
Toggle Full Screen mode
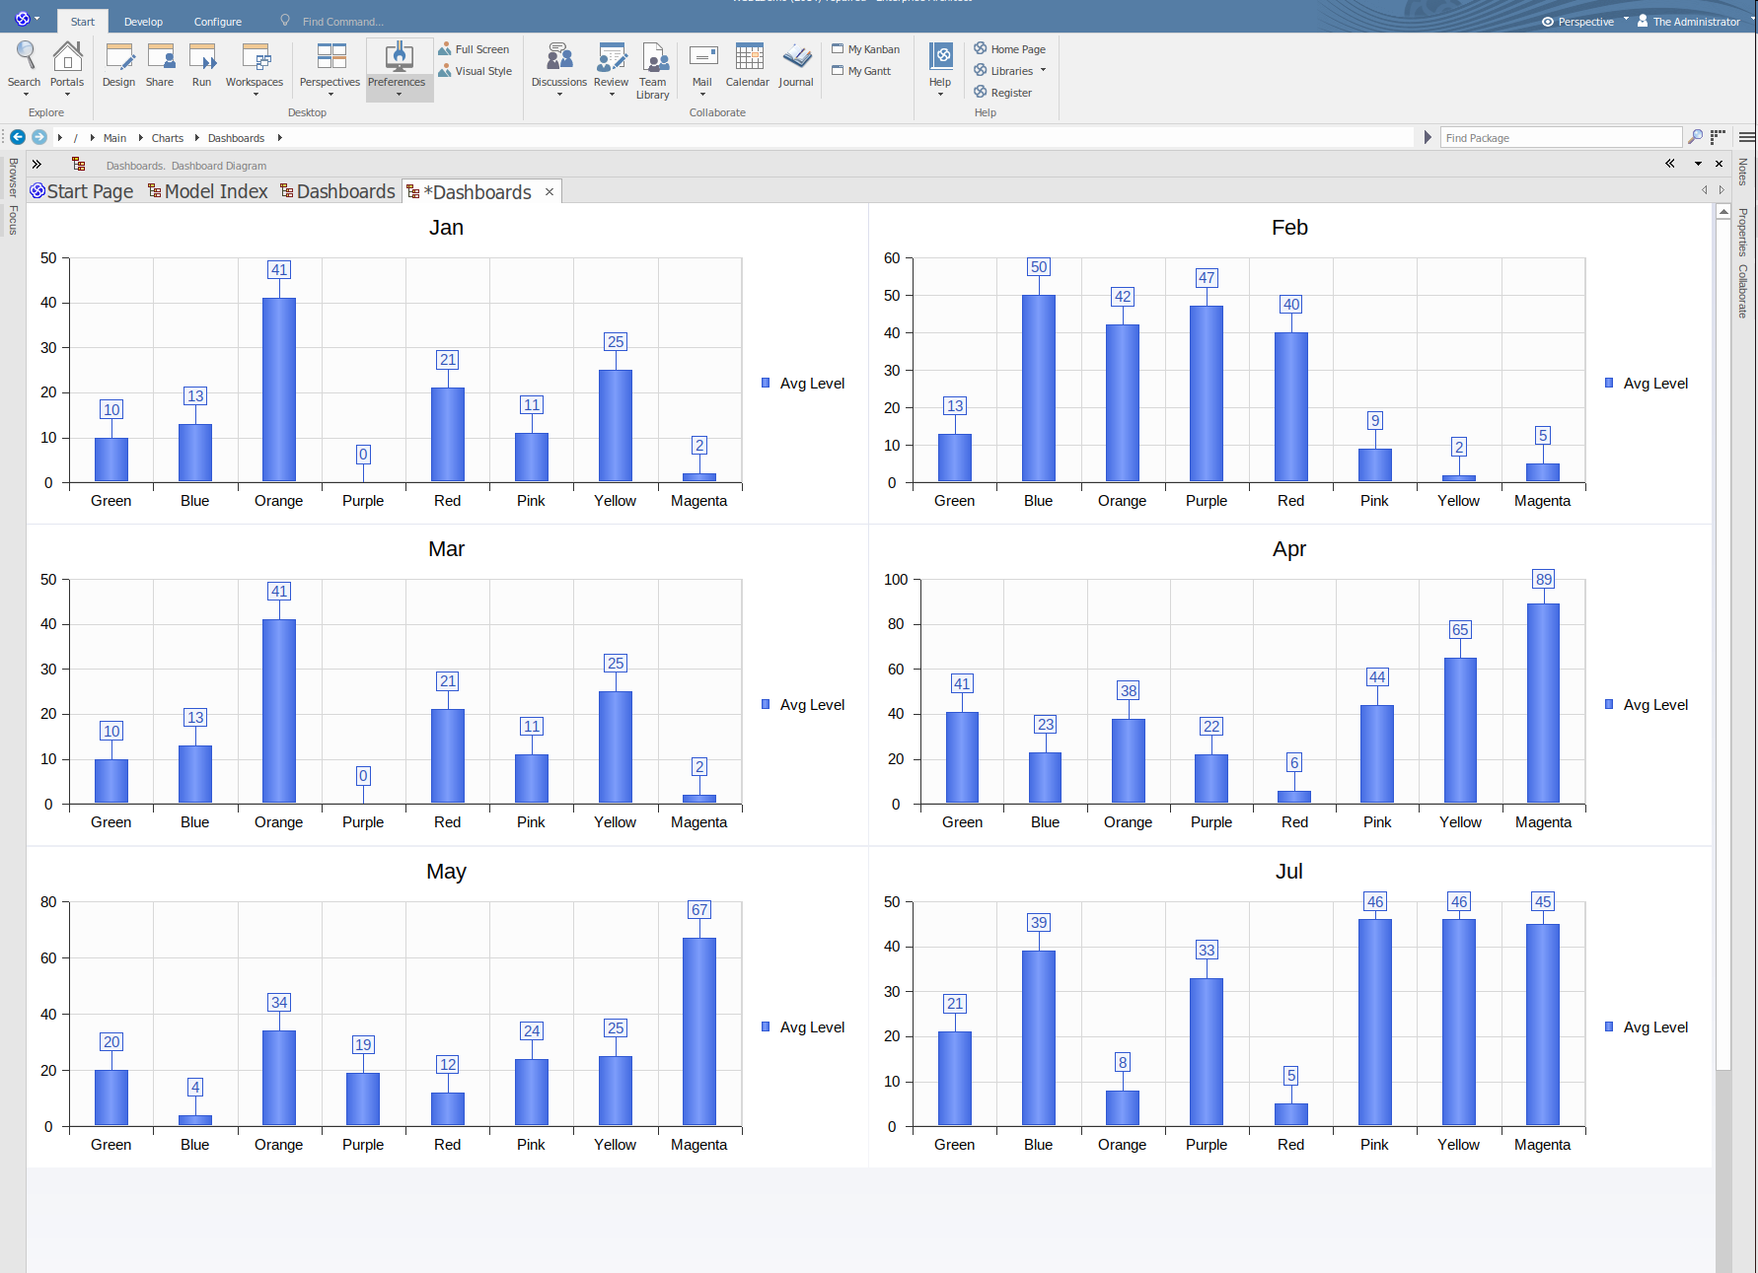475,49
